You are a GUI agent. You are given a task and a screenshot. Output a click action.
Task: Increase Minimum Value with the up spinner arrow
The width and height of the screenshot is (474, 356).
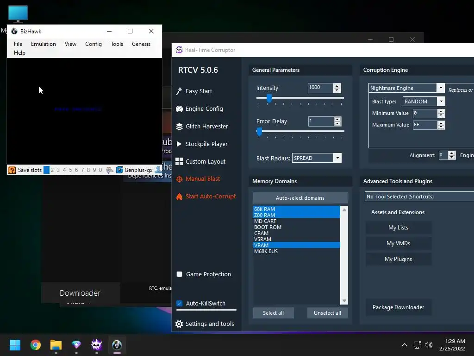tap(441, 111)
